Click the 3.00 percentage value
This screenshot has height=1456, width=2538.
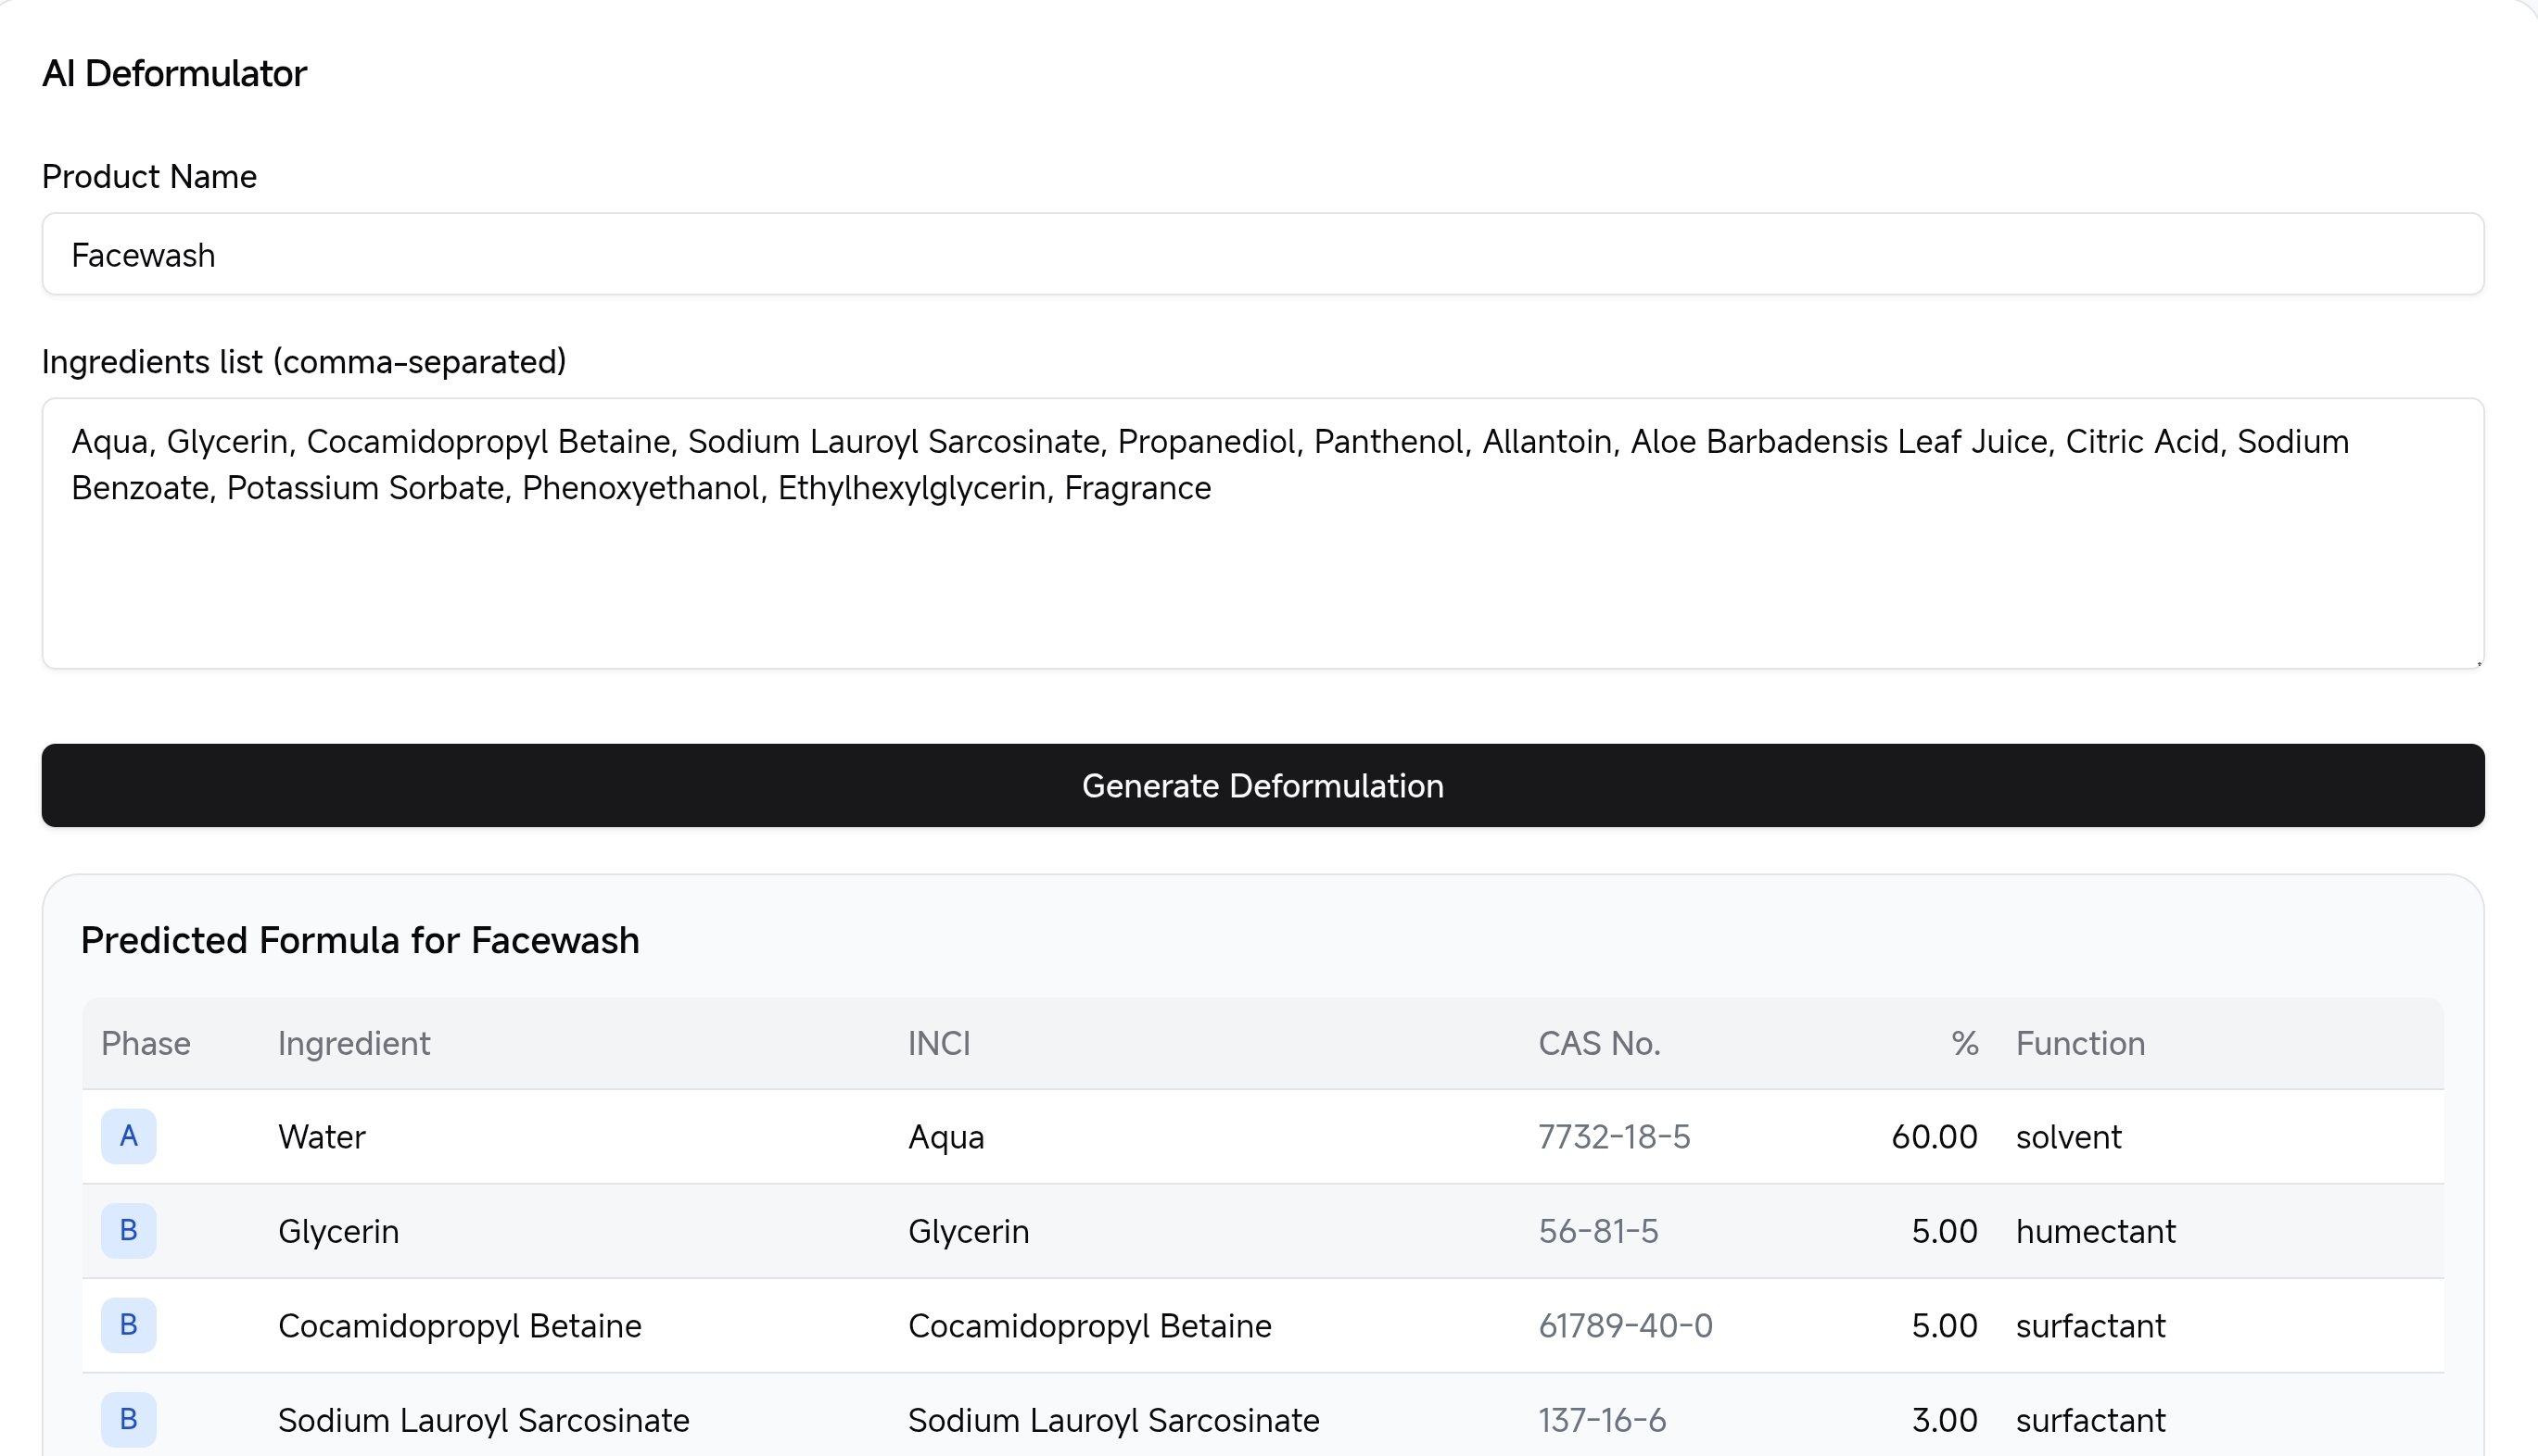point(1945,1420)
